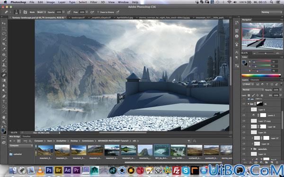Click Desktop in Mini Bridge path

(74, 141)
